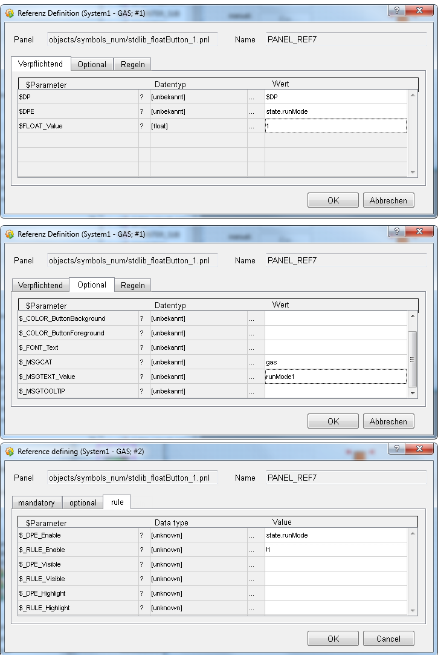Click the ... button for $_DPE_Visible
438x655 pixels.
point(256,564)
